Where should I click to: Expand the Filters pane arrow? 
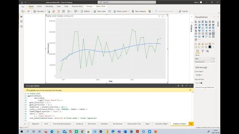click(x=192, y=17)
